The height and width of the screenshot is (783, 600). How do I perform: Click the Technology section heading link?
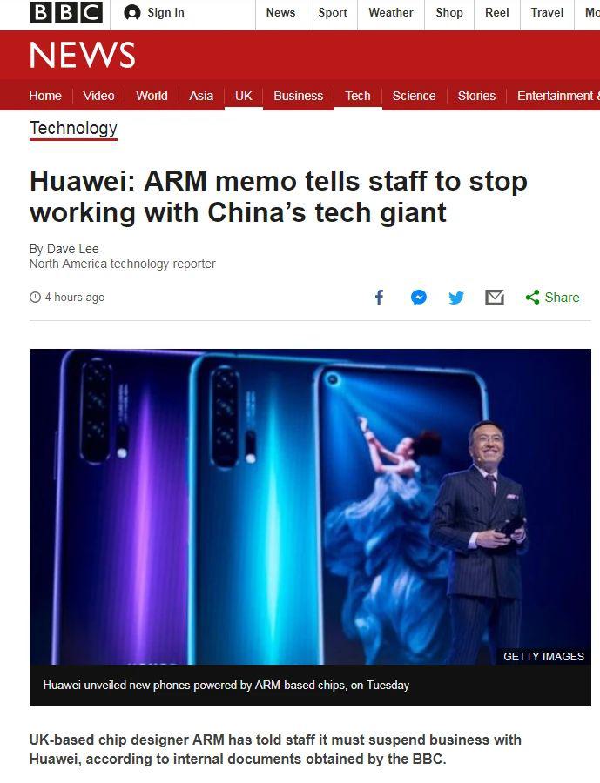click(x=73, y=129)
